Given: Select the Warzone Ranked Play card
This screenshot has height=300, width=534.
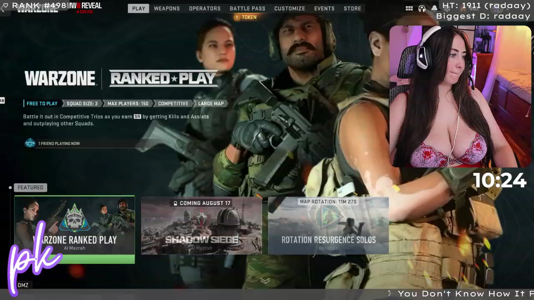Looking at the screenshot, I should pos(75,229).
